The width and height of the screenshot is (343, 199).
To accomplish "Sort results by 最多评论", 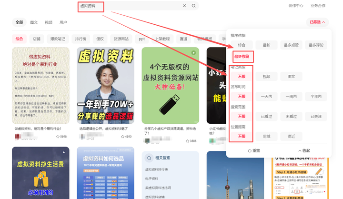I will (x=316, y=45).
